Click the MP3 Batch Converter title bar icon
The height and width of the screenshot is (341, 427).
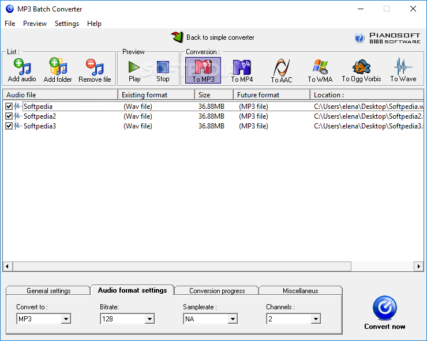(10, 9)
